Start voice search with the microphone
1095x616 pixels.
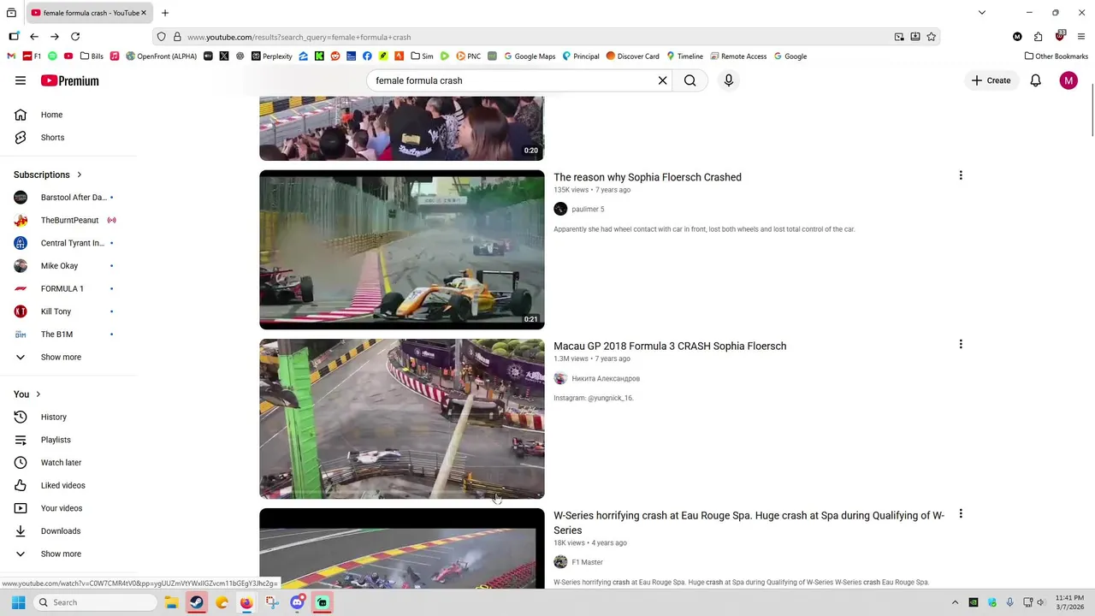coord(729,80)
